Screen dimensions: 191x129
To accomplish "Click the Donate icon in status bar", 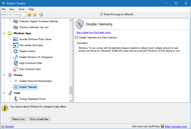I will click(x=3, y=126).
